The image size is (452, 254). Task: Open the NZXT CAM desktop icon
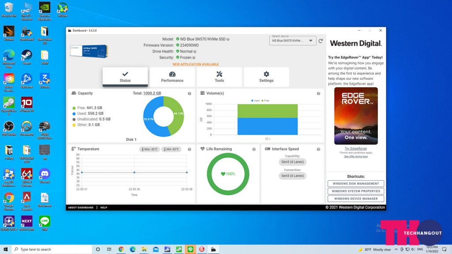coord(27,223)
